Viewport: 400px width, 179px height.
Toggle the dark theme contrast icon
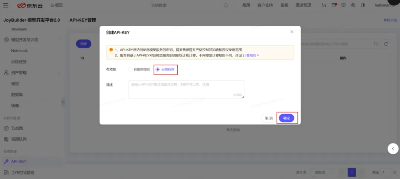363,5
